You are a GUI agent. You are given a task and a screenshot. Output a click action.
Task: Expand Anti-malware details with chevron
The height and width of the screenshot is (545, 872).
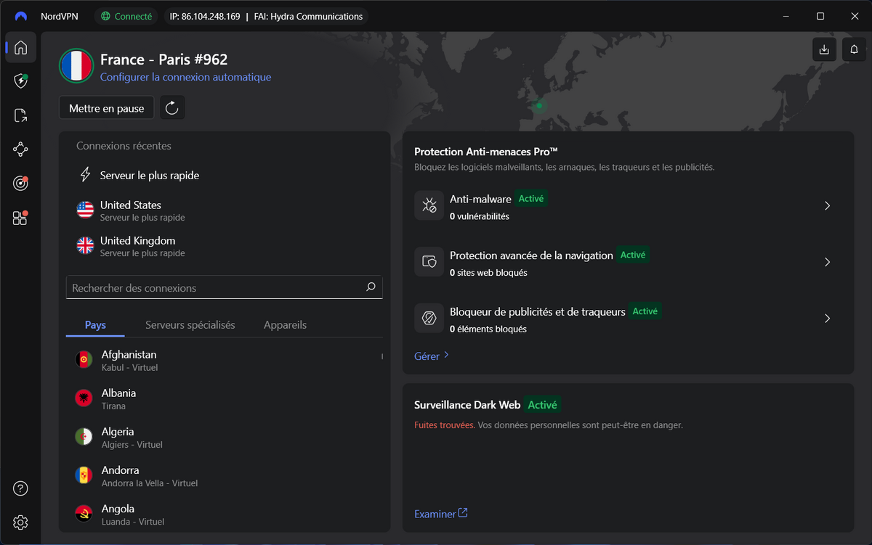[827, 205]
